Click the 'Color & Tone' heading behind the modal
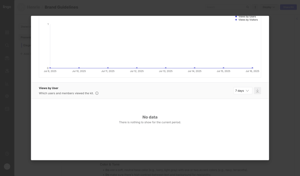300x176 pixels. tap(109, 164)
